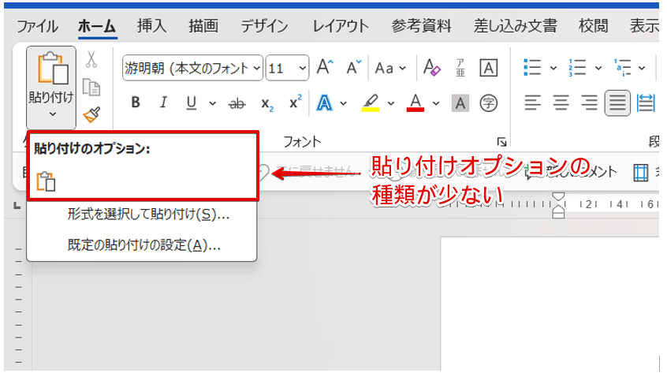Open underline style dropdown arrow
This screenshot has width=667, height=373.
[212, 103]
